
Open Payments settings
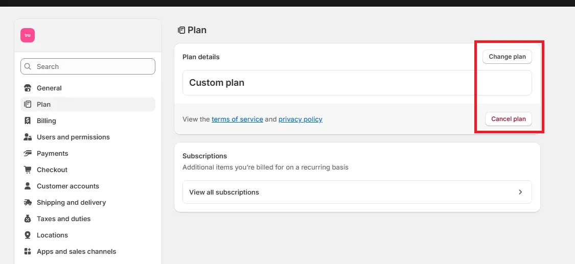click(88, 153)
